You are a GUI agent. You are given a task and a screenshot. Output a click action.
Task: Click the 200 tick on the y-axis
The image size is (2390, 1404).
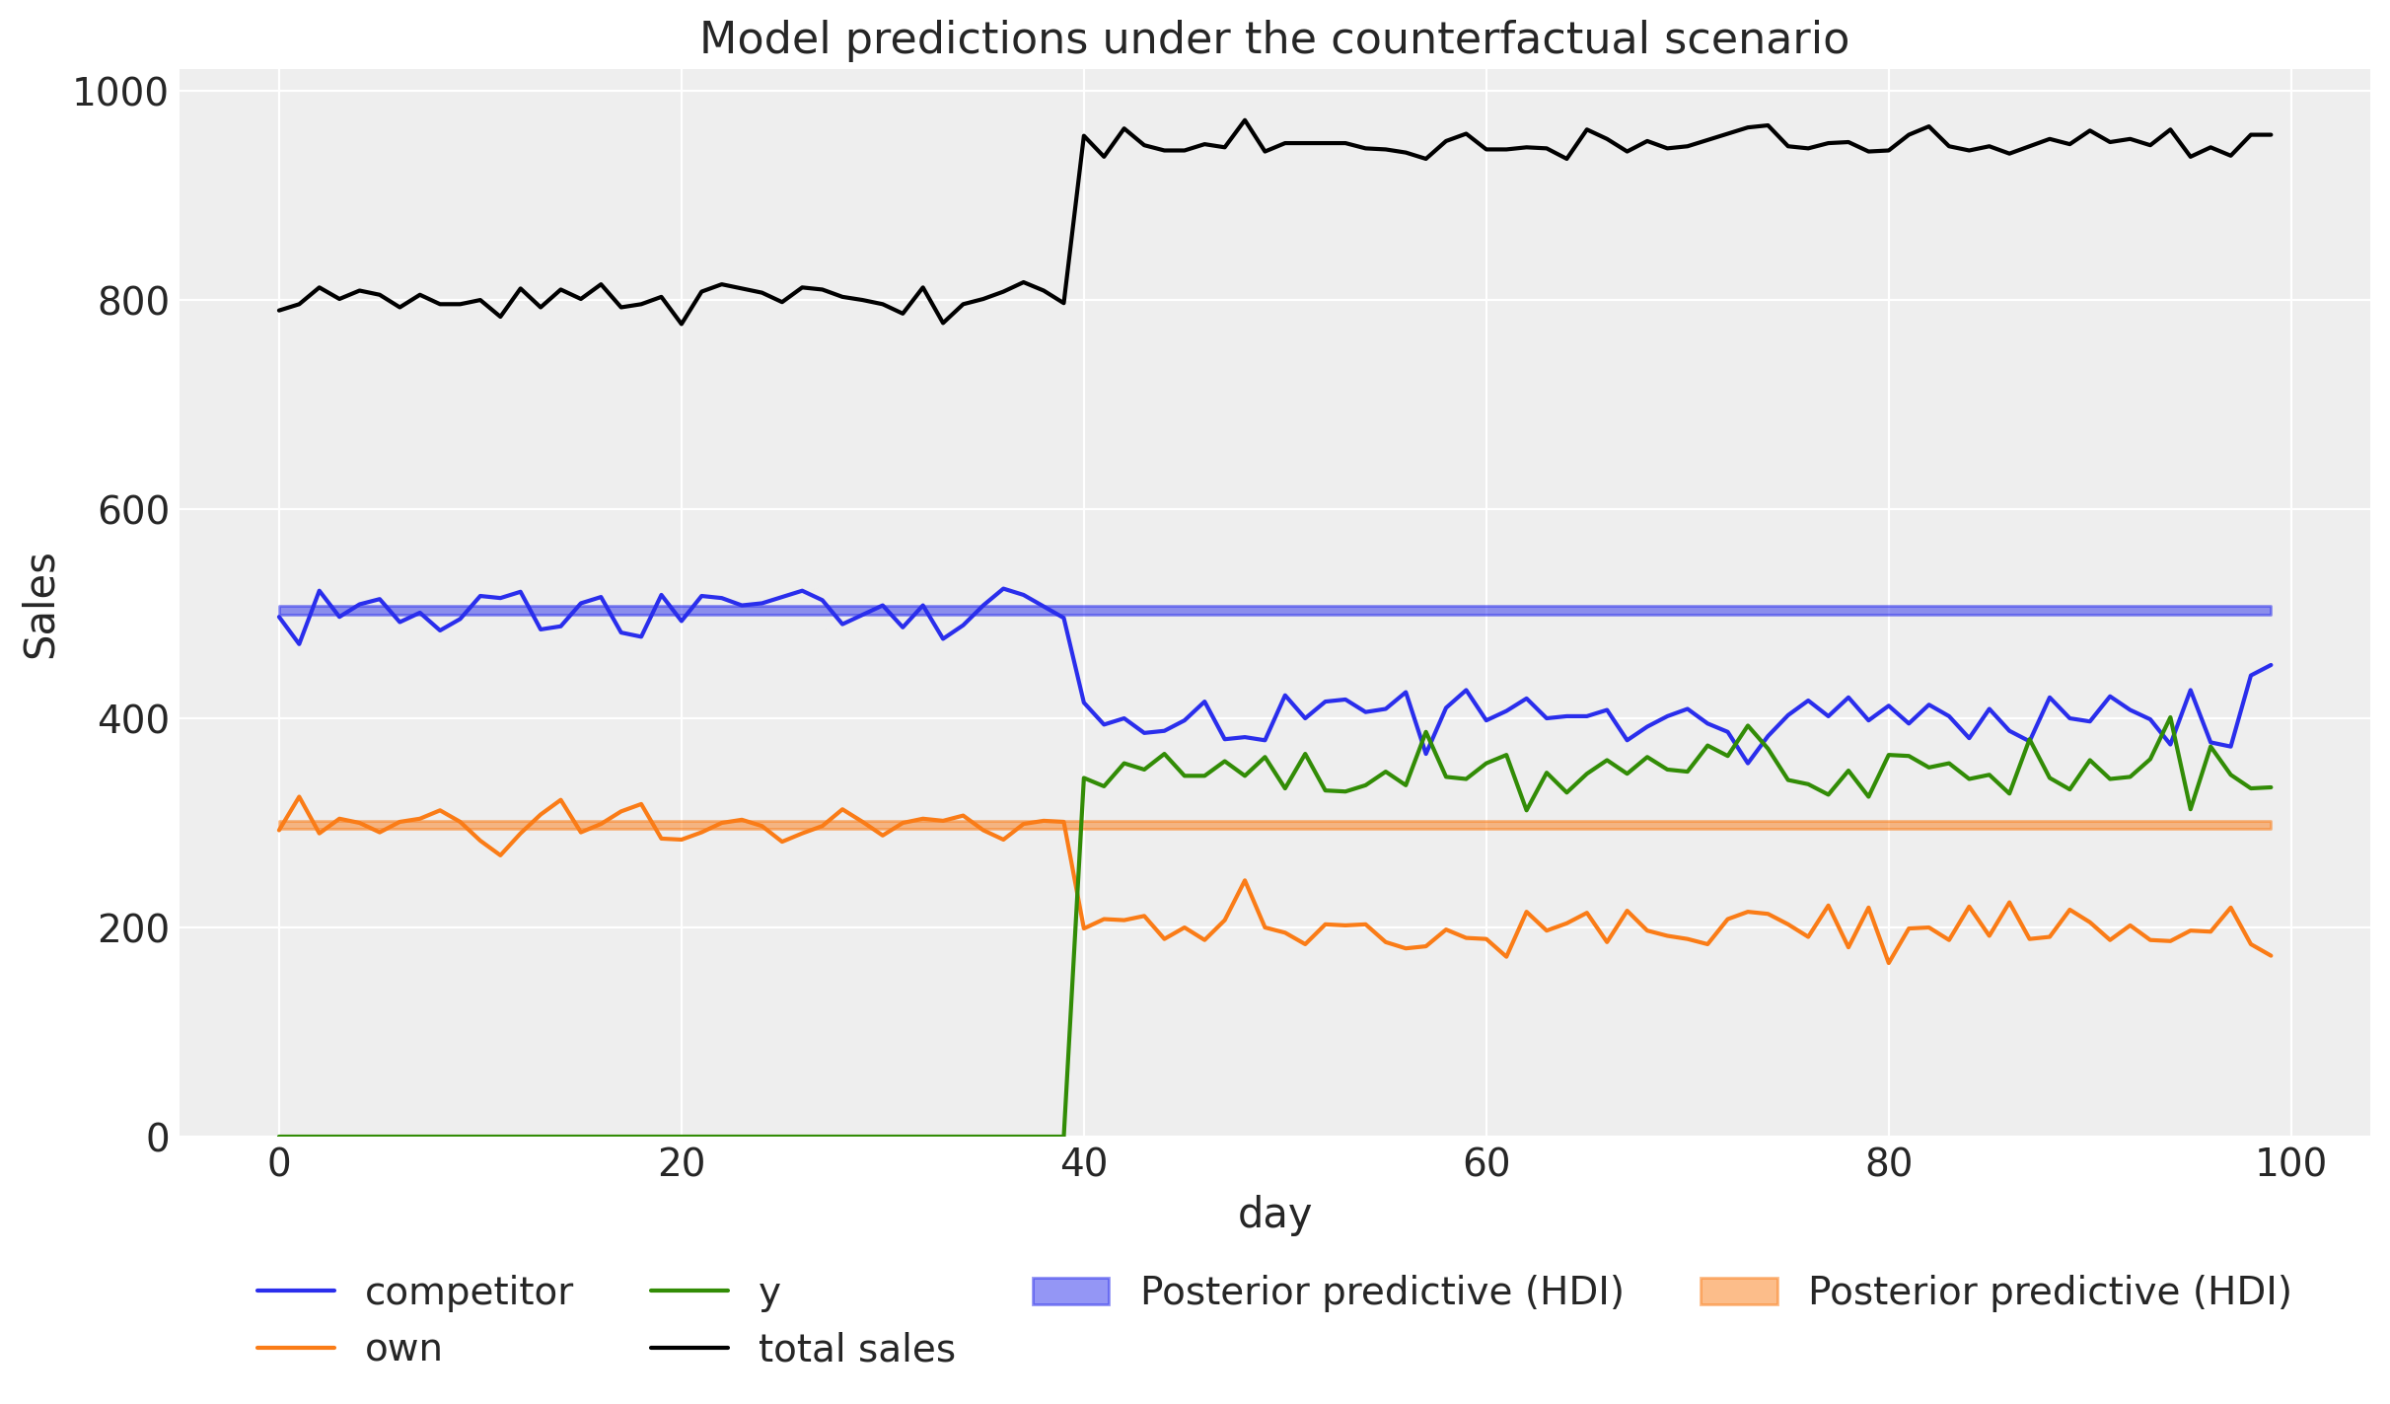133,928
